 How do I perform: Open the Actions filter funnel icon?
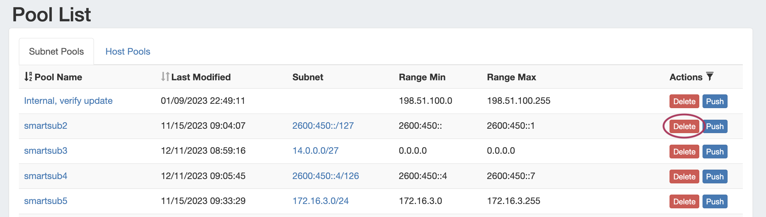710,77
